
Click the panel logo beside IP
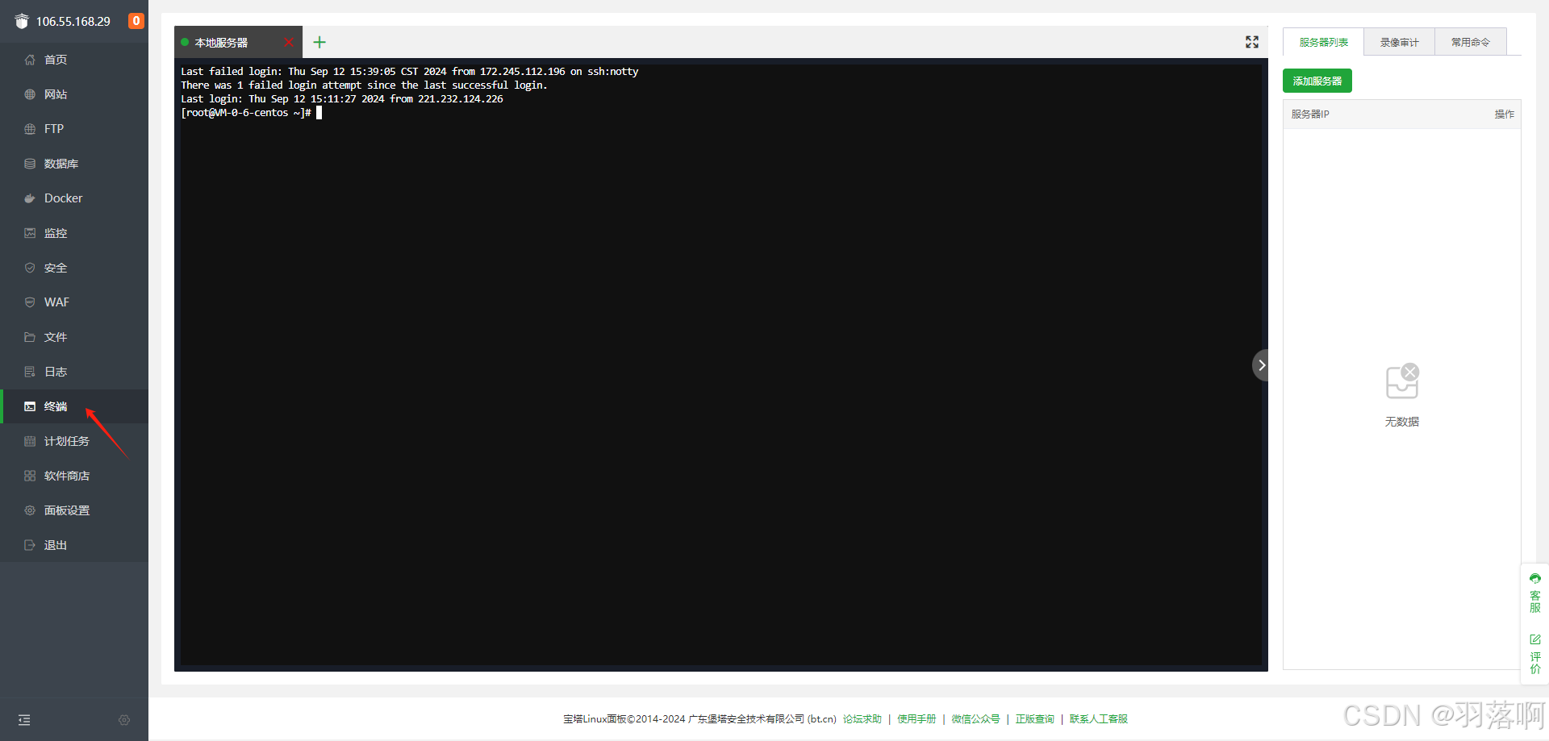22,21
